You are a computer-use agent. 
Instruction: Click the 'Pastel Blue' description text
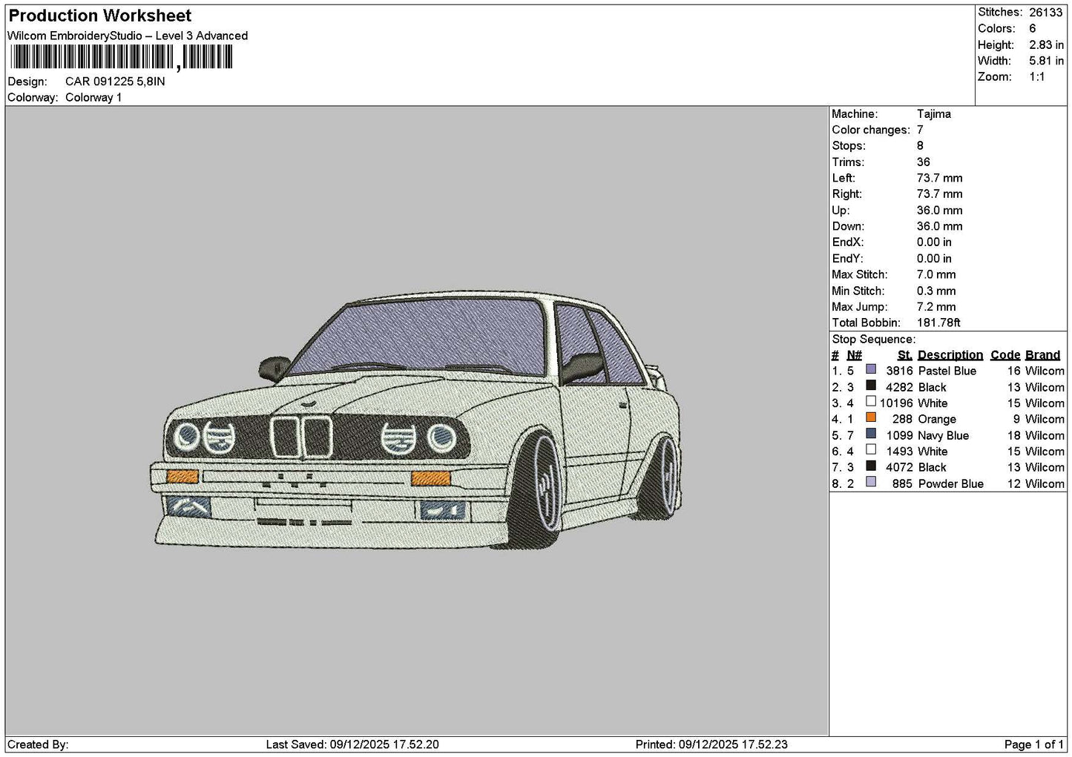947,371
